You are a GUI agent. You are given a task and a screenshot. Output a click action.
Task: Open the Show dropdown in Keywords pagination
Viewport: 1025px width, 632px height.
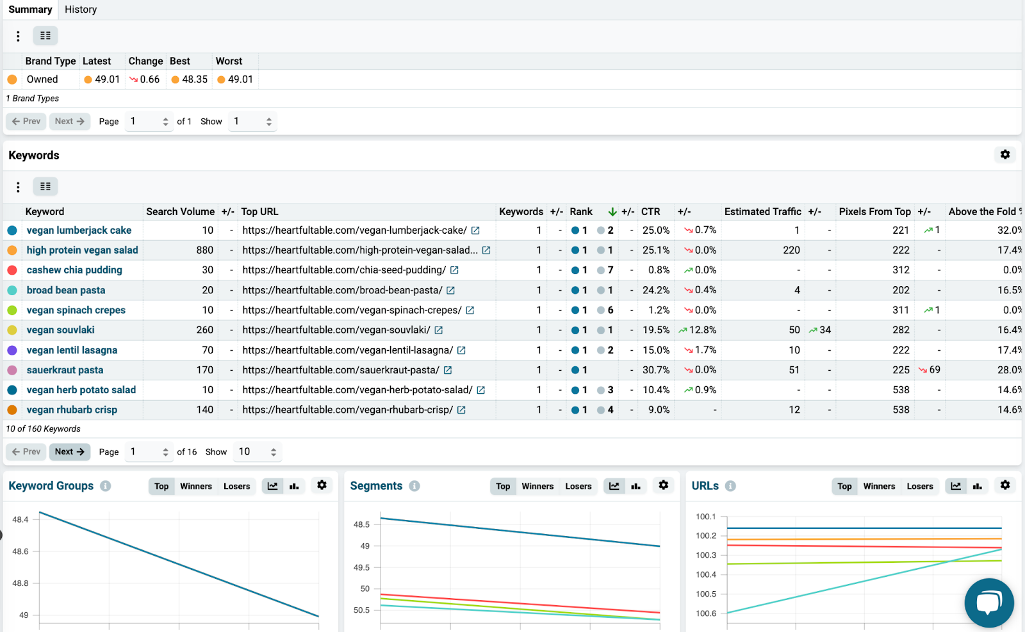point(257,451)
